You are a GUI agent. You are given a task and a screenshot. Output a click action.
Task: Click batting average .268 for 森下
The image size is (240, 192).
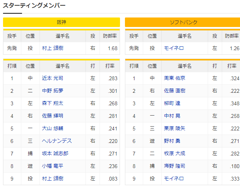point(113,103)
